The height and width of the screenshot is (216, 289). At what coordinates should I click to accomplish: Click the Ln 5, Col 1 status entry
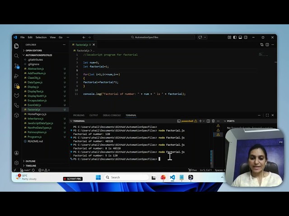(206, 170)
